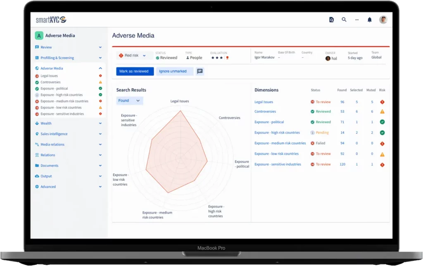This screenshot has height=266, width=423.
Task: Click the Reviewed status badge for Exposure - political
Action: point(321,122)
